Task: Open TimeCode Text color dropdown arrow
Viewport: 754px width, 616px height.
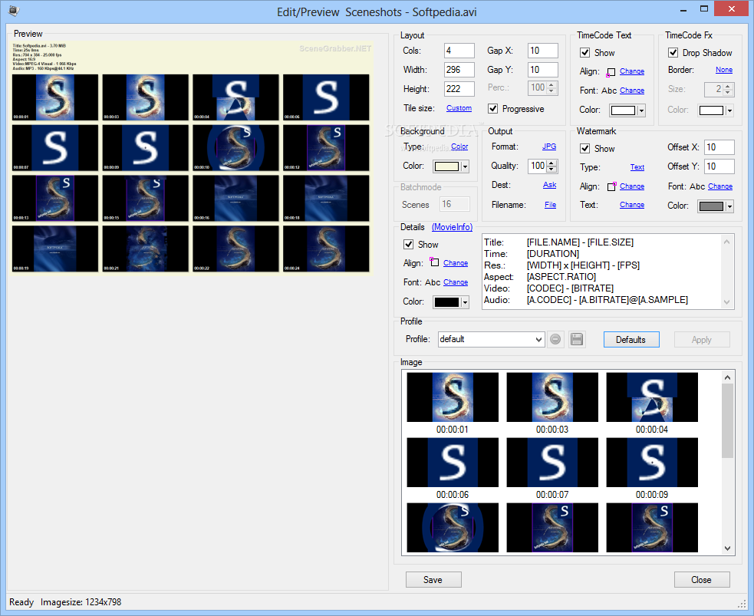Action: [x=641, y=110]
